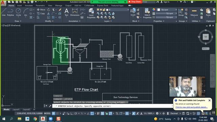The image size is (217, 122).
Task: Click the Undo arrow
Action: point(36,2)
